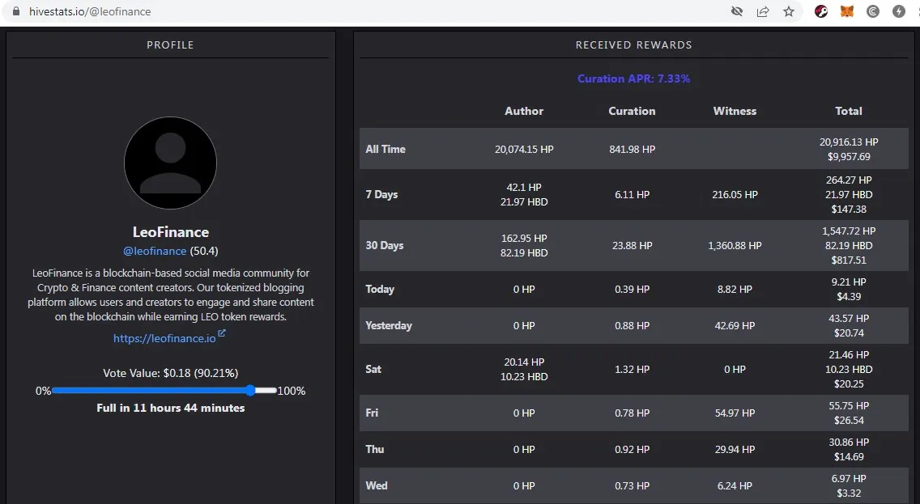This screenshot has width=920, height=504.
Task: Open the share page icon
Action: 763,11
